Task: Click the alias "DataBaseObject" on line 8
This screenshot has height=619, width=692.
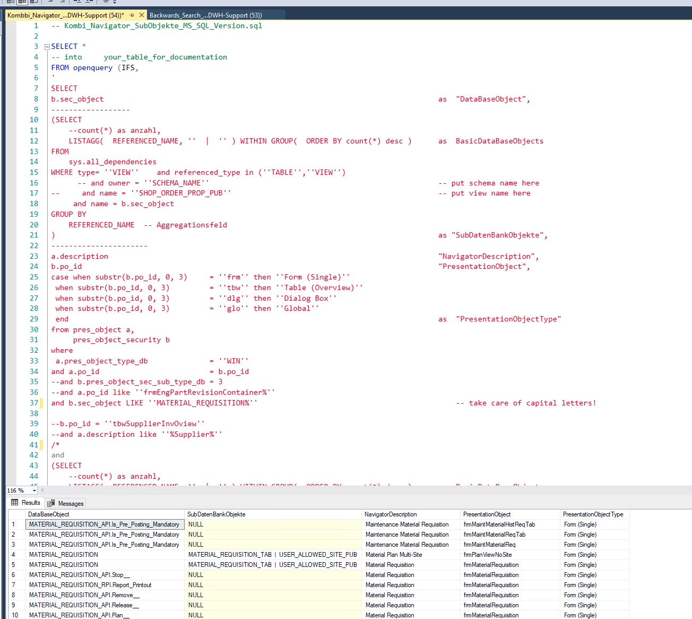Action: (x=491, y=99)
